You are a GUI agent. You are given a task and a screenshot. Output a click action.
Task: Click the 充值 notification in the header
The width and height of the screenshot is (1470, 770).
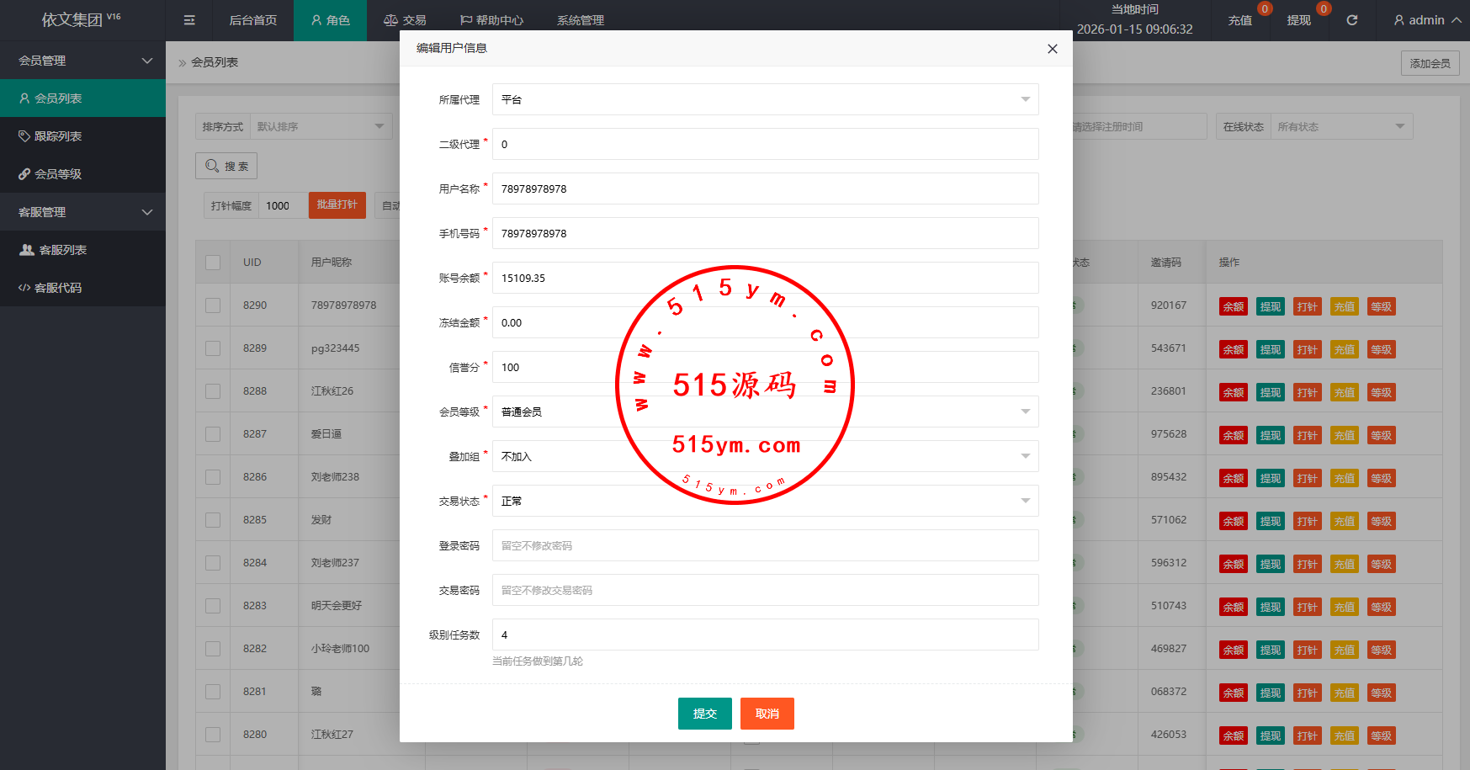point(1240,20)
